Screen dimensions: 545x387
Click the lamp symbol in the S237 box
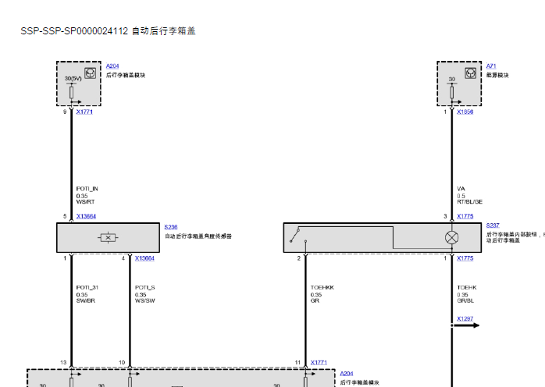click(451, 238)
